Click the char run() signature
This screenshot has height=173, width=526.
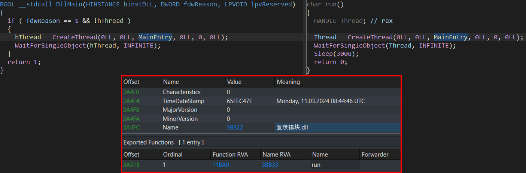[x=325, y=4]
